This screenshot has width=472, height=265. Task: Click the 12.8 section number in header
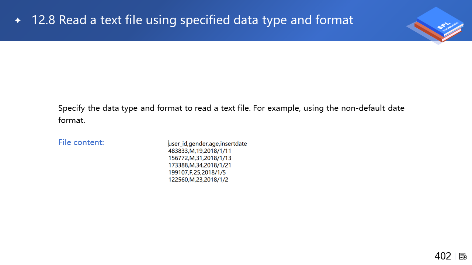(43, 20)
